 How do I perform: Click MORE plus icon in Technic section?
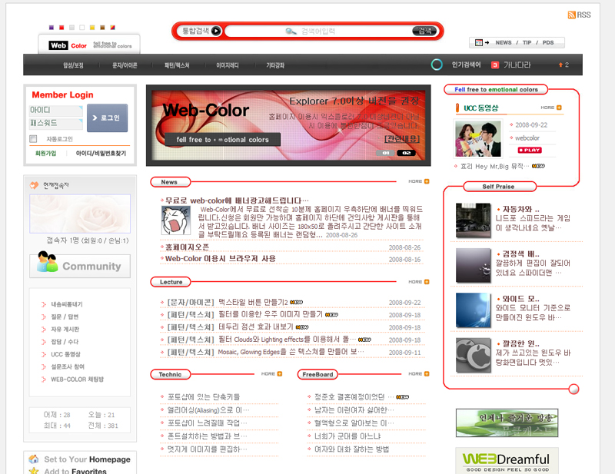click(280, 373)
